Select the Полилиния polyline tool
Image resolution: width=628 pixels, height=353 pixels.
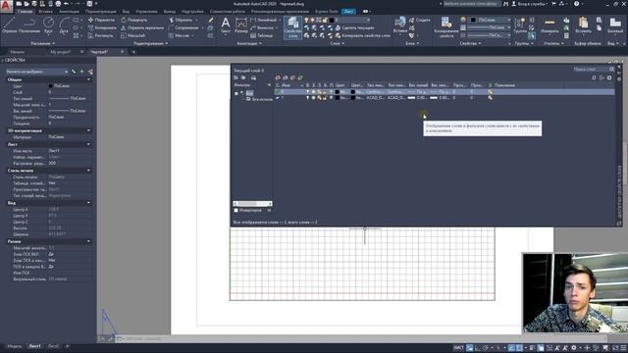(29, 25)
